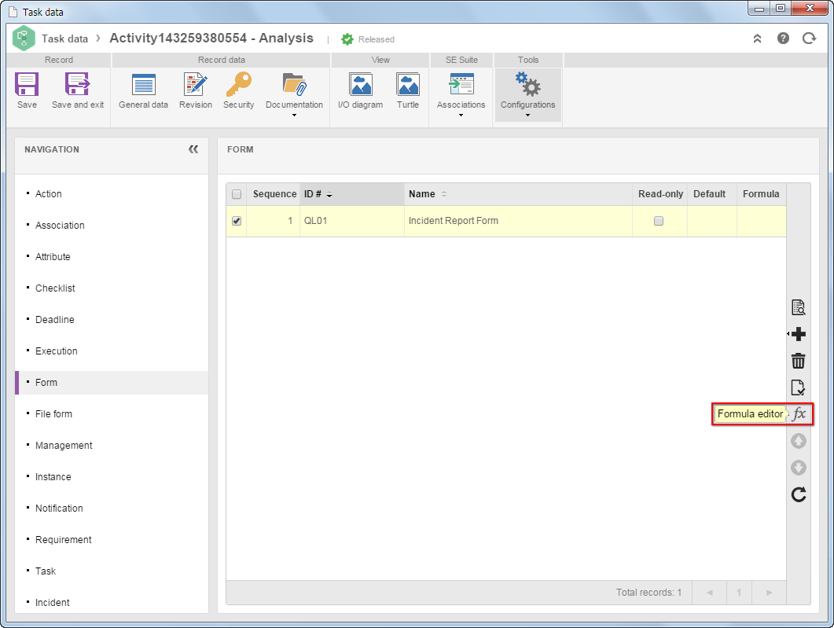Sort the table by the Name column header
The image size is (834, 628).
coord(422,194)
